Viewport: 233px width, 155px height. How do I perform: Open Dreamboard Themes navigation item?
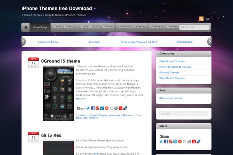pos(163,27)
